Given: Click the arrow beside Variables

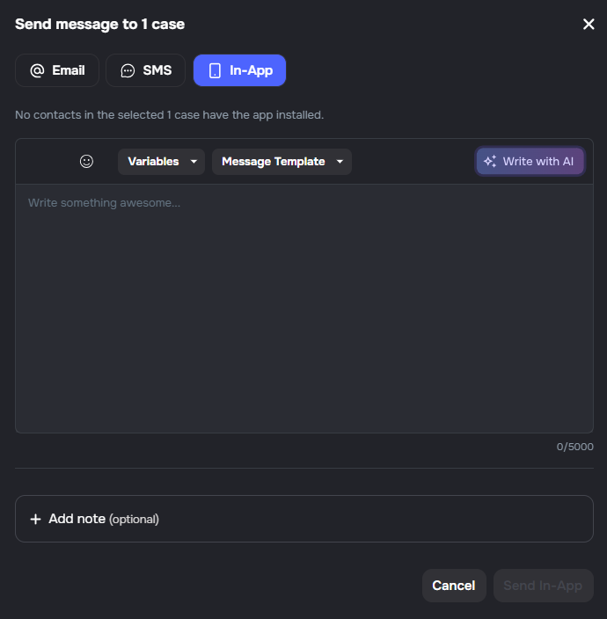Looking at the screenshot, I should [194, 162].
